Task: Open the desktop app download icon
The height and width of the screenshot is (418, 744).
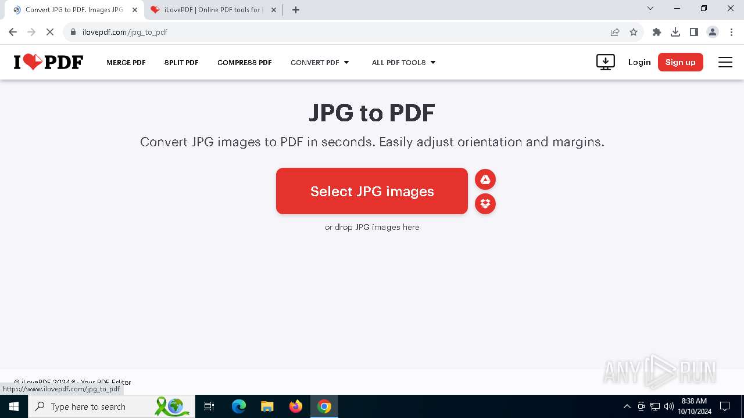Action: click(x=606, y=62)
